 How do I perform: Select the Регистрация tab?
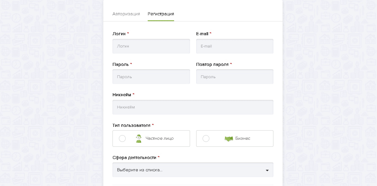161,14
